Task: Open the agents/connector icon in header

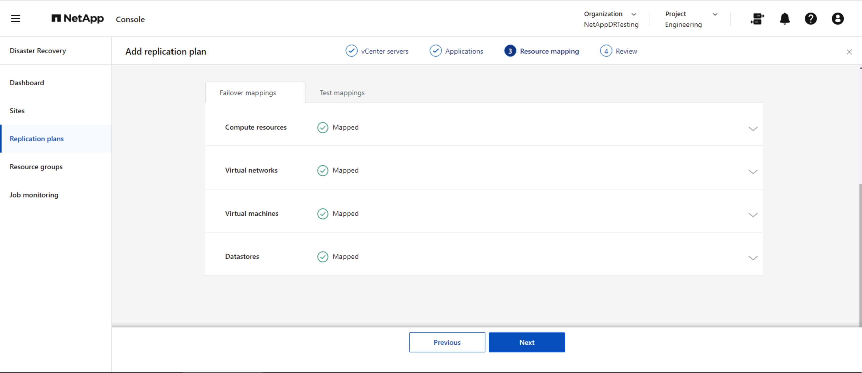Action: click(757, 19)
